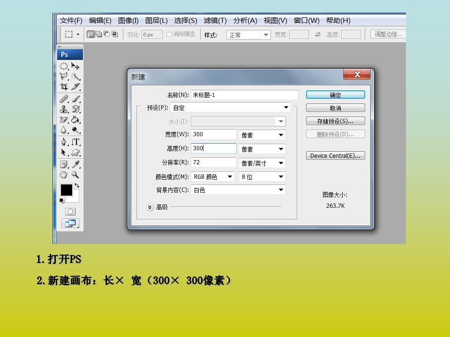Viewport: 450px width, 337px height.
Task: Select the Crop tool
Action: pyautogui.click(x=64, y=87)
